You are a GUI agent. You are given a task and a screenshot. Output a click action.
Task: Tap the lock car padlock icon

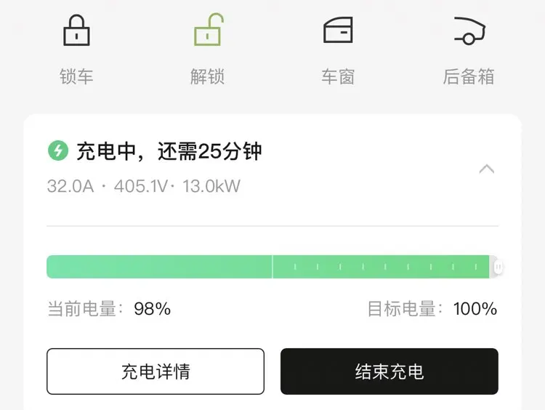click(76, 31)
